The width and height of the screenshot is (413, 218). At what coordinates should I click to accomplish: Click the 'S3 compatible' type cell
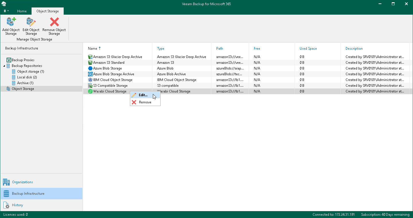click(168, 86)
